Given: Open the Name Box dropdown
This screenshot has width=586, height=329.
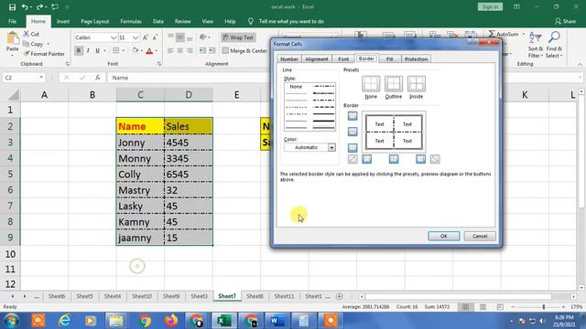Looking at the screenshot, I should (41, 78).
